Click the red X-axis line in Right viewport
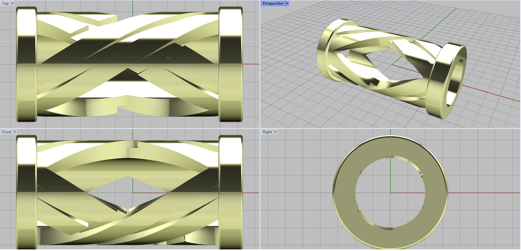Viewport: 521px width, 251px height. click(482, 193)
